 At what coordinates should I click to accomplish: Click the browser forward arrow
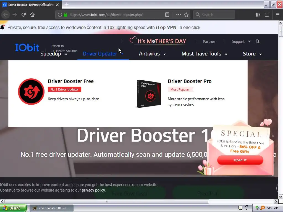pyautogui.click(x=15, y=15)
